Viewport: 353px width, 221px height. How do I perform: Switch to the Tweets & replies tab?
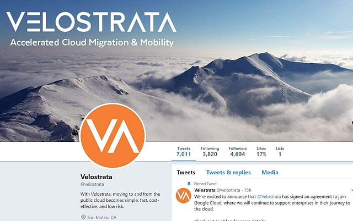pyautogui.click(x=228, y=172)
